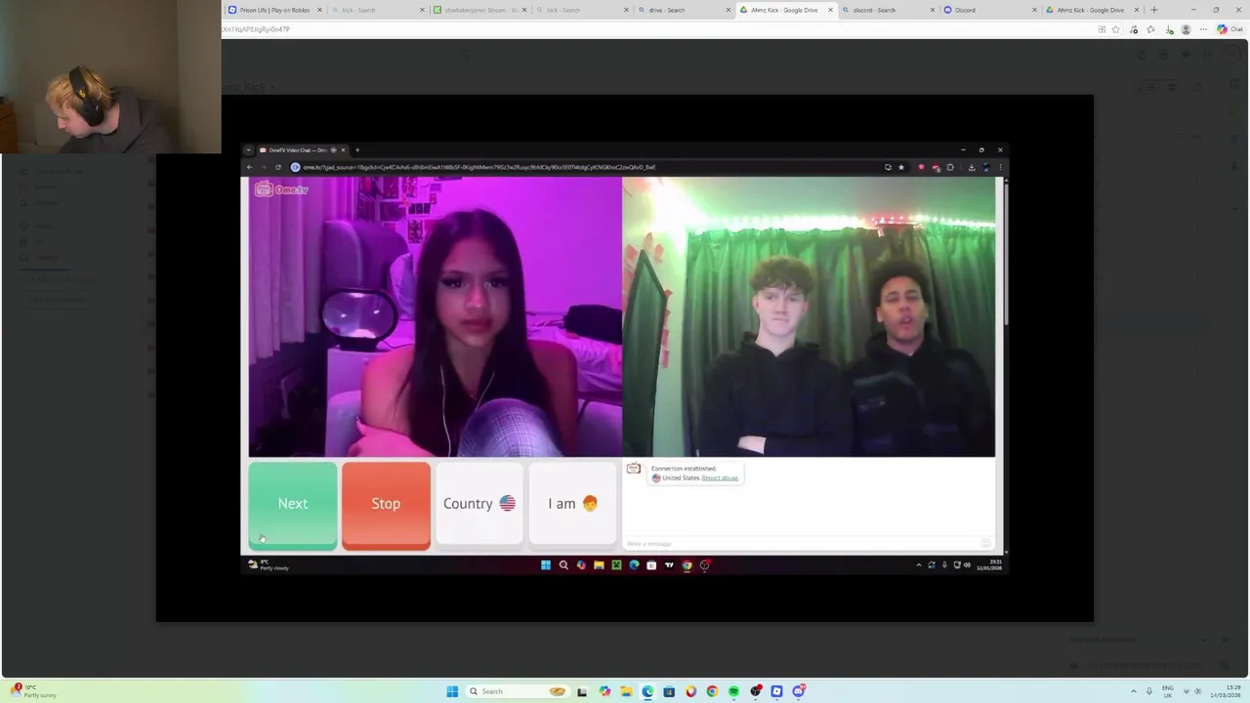Open tab search dropdown in OmeTV window
This screenshot has width=1250, height=703.
[x=248, y=150]
